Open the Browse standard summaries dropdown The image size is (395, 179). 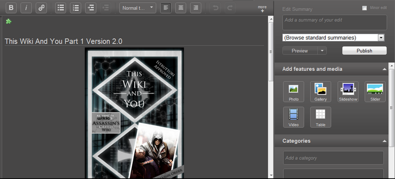(x=333, y=38)
